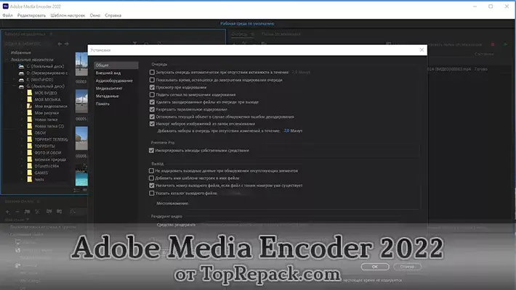Open the 00005 video thumbnail
This screenshot has width=516, height=290.
point(81,101)
